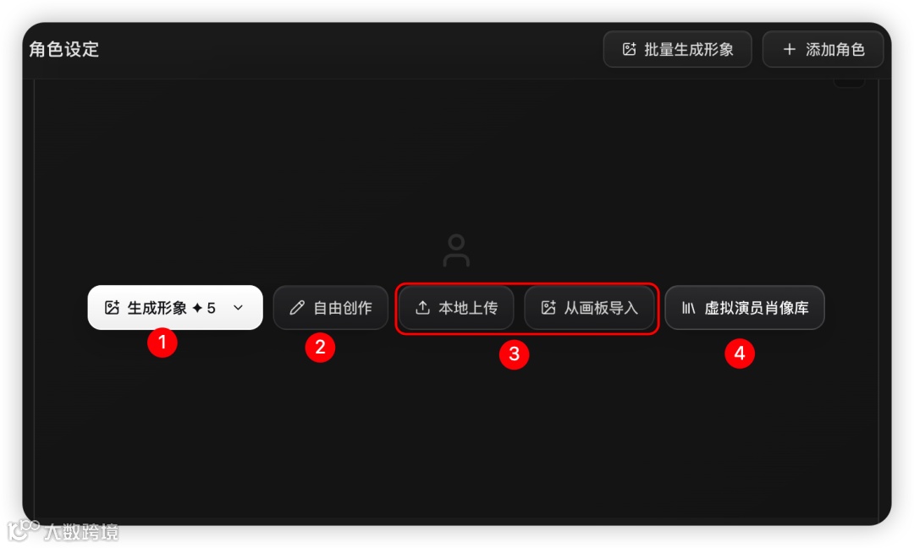
Task: Click the red number 1 marker
Action: [x=162, y=342]
